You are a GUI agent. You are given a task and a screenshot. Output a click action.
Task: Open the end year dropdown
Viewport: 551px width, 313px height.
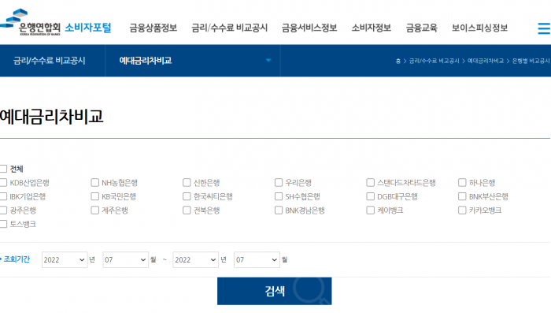coord(195,260)
